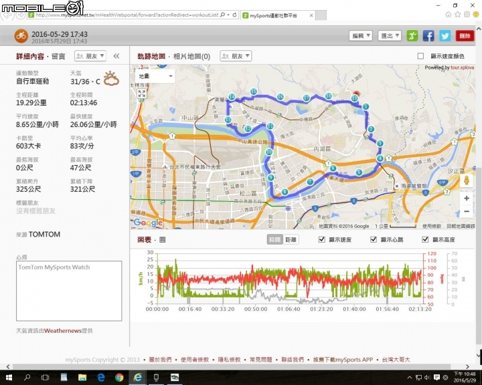
Task: Open the 地圖 map type dropdown
Action: point(155,76)
